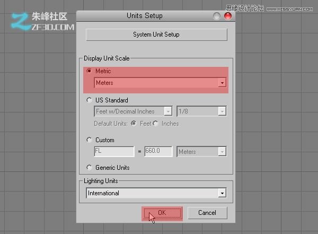Enable the Custom unit option

89,140
